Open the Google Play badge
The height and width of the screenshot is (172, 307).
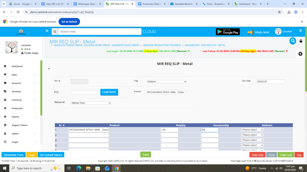(228, 32)
